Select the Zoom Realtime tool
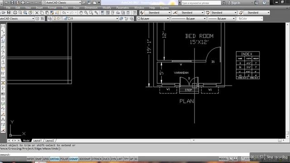The image size is (290, 163). 86,13
